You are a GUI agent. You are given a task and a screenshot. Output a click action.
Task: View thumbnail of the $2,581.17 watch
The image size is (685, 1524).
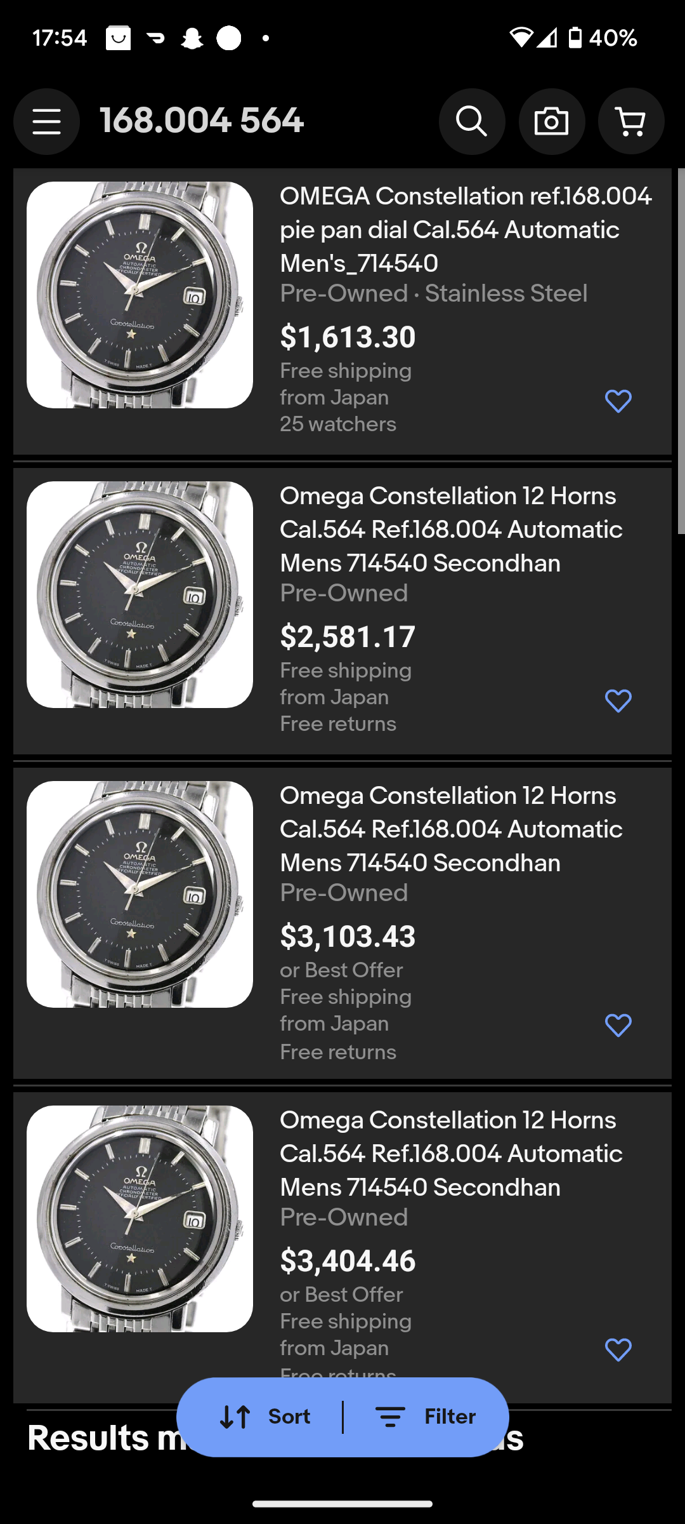[140, 595]
